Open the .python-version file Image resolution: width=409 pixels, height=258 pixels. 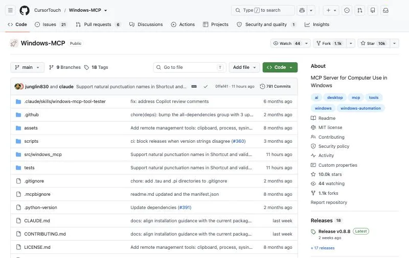40,208
